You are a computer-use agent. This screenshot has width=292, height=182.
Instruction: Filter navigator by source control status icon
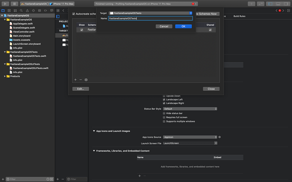(51, 179)
